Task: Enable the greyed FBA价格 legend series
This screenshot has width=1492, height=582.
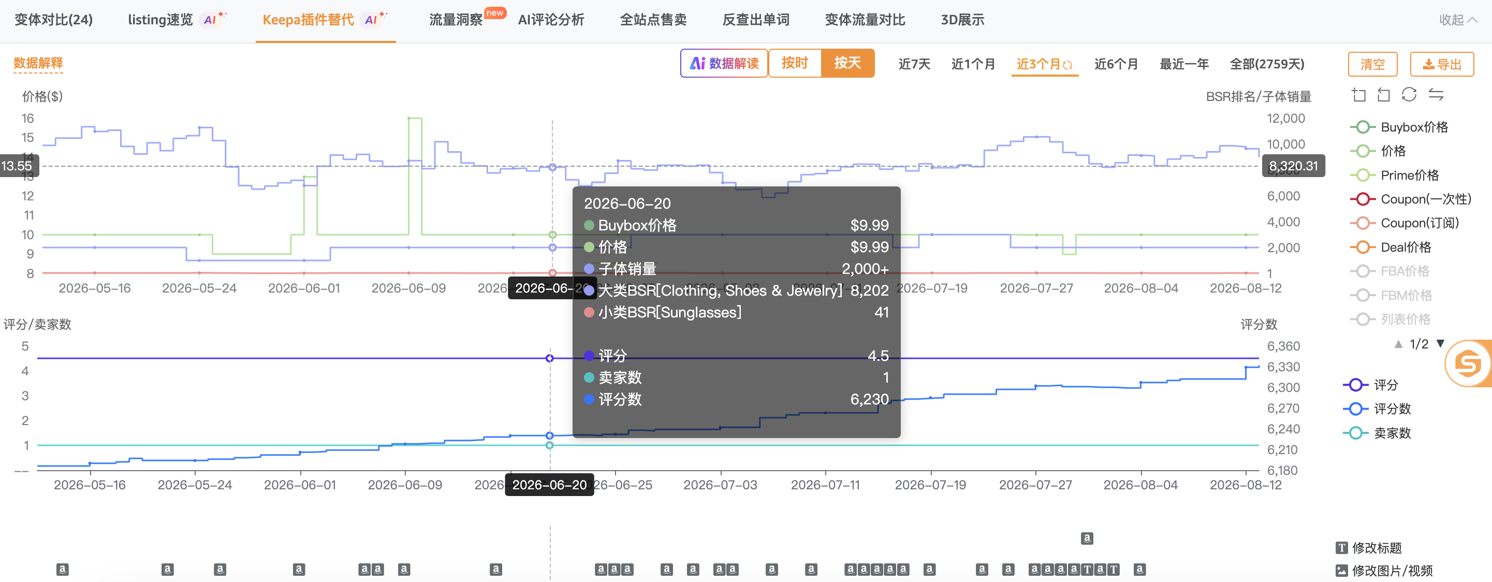Action: point(1389,271)
